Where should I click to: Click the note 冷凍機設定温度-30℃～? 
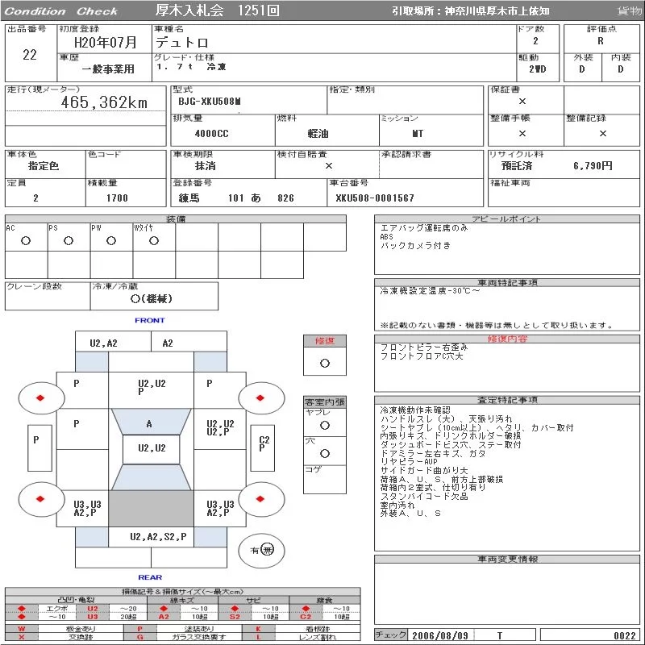tap(430, 291)
